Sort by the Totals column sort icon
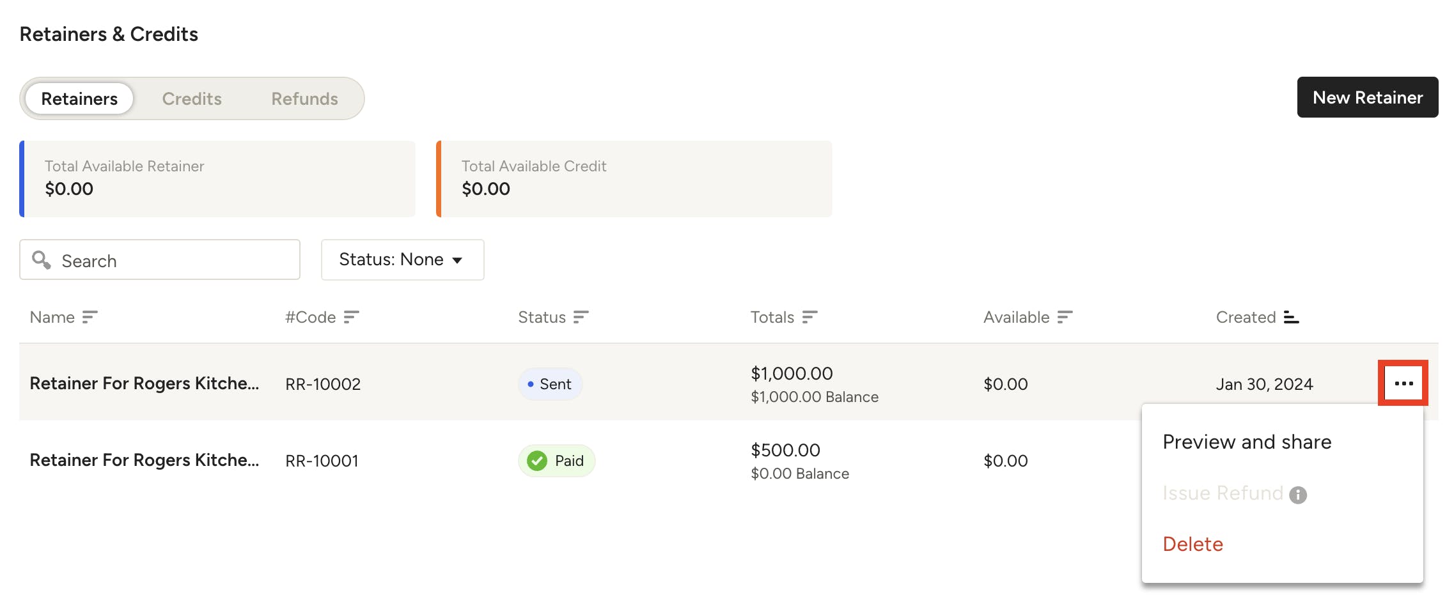 809,317
